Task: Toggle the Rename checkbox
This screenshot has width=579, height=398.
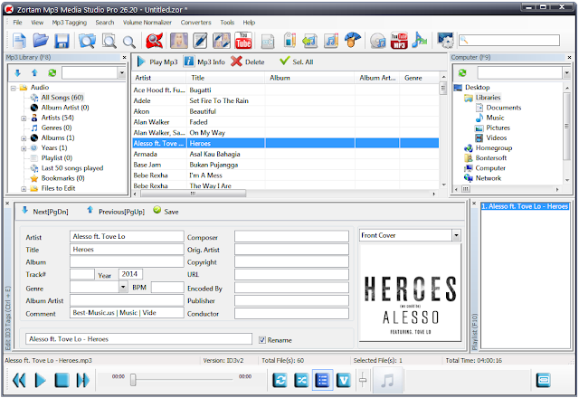Action: tap(262, 340)
